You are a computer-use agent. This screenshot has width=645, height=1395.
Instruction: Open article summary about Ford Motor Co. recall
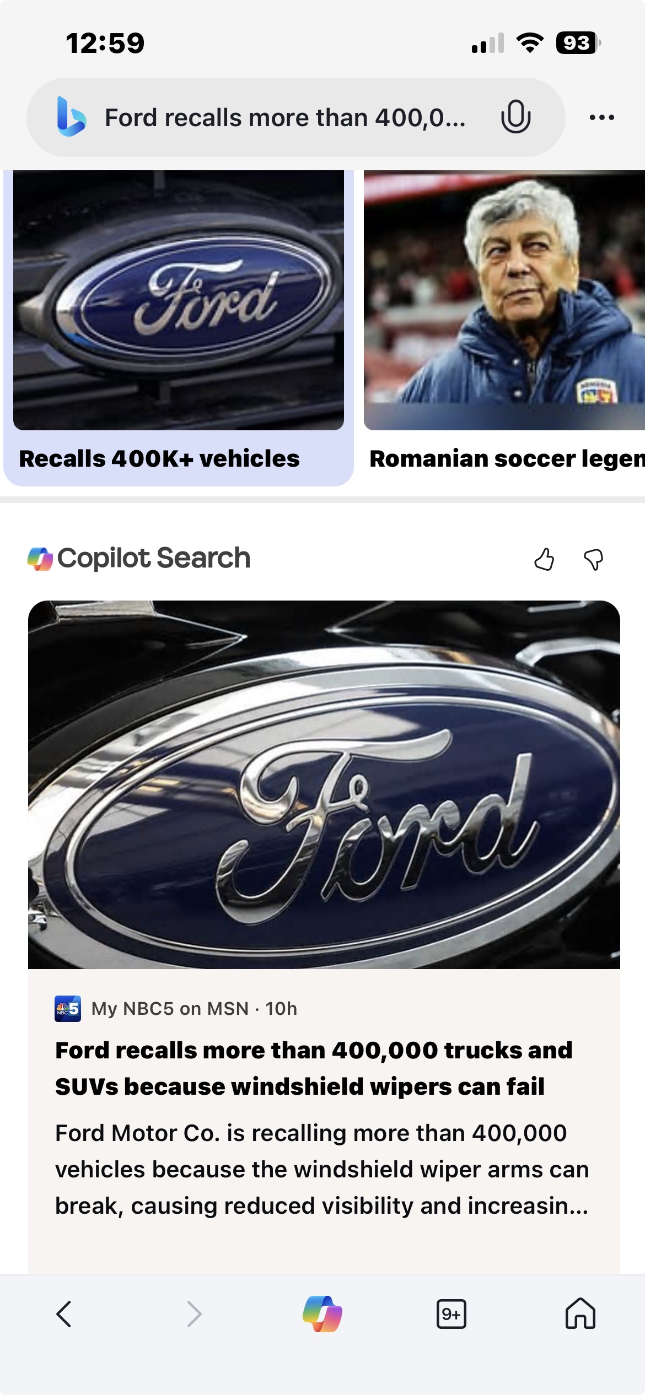pos(322,1170)
